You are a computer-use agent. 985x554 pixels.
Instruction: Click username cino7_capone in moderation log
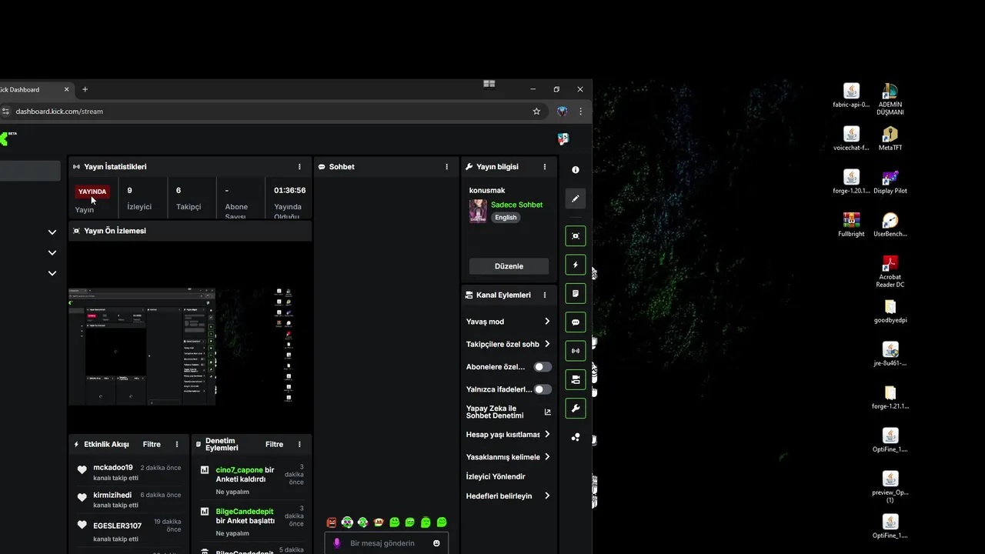(239, 470)
